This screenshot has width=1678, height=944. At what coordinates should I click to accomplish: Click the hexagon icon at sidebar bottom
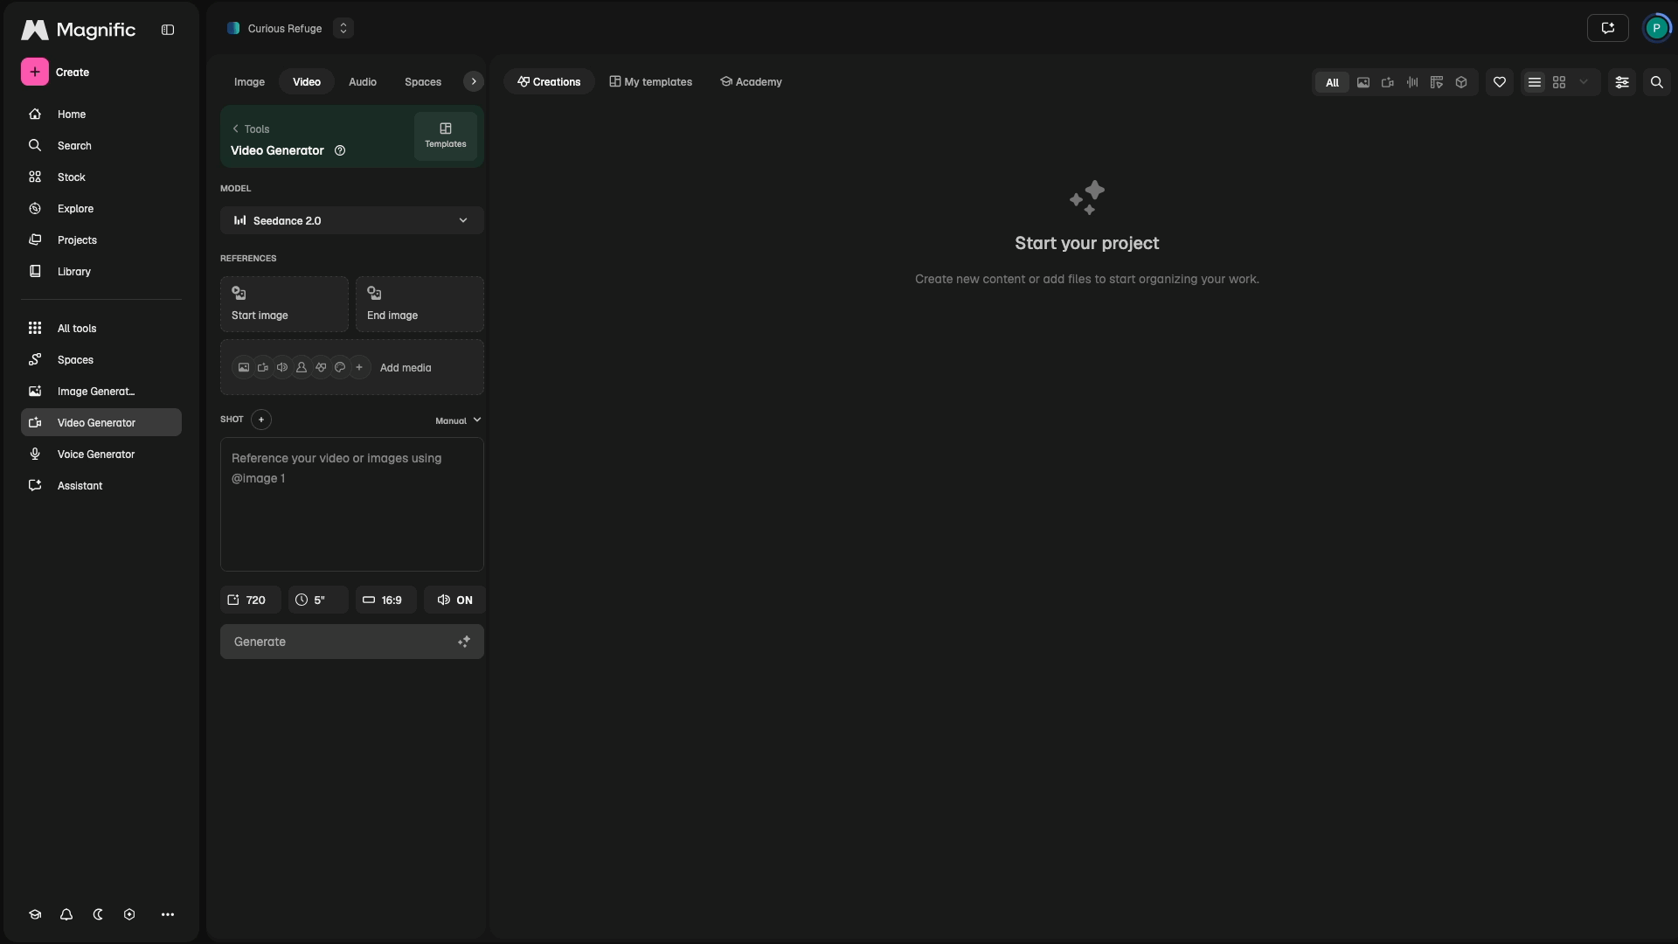coord(129,914)
